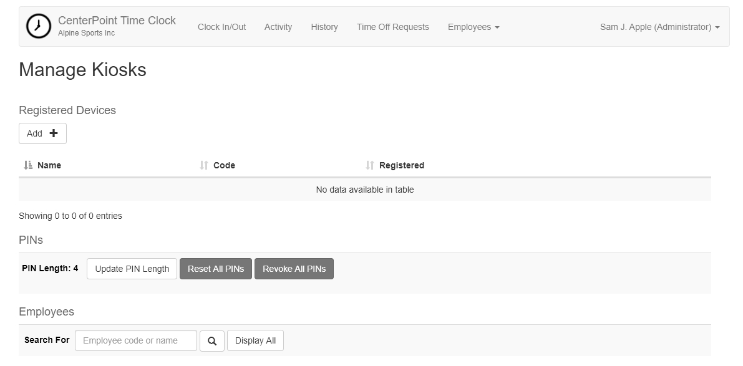Focus the Employee code or name field
This screenshot has width=743, height=366.
[x=135, y=340]
